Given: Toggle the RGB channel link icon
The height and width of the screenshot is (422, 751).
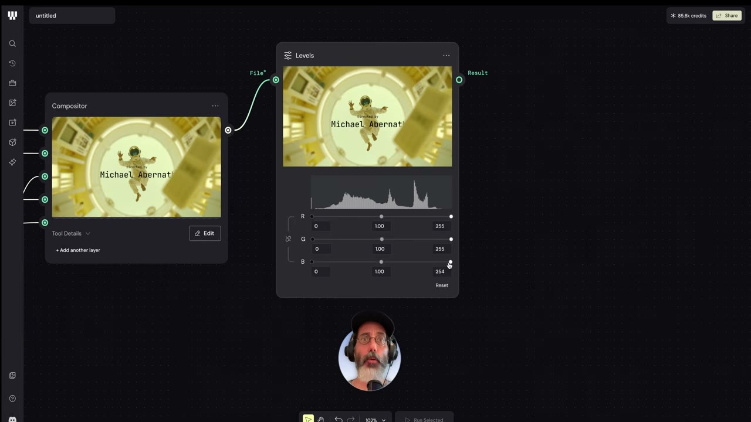Looking at the screenshot, I should 288,239.
